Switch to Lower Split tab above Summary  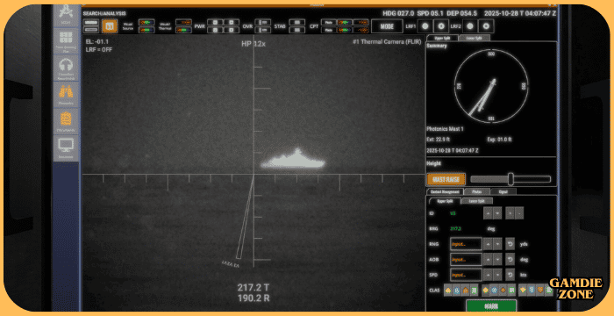(x=474, y=38)
